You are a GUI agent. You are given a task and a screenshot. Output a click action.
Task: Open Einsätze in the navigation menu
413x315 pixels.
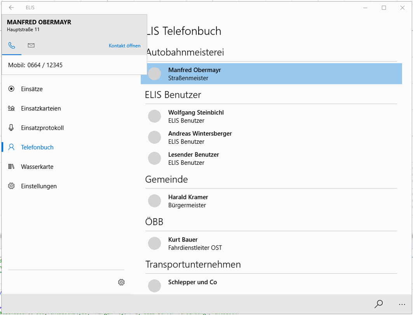pos(32,89)
